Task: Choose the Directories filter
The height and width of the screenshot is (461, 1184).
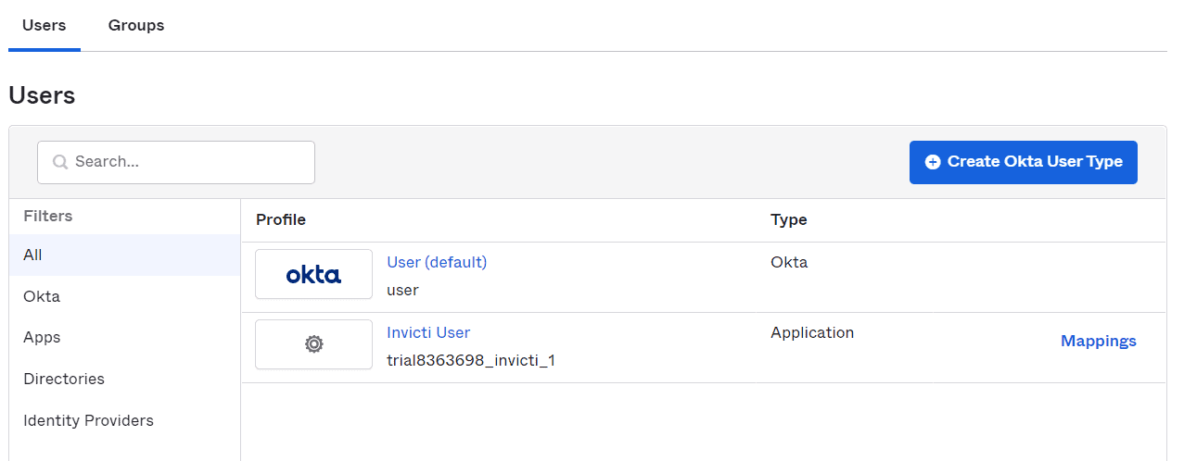Action: click(x=64, y=379)
